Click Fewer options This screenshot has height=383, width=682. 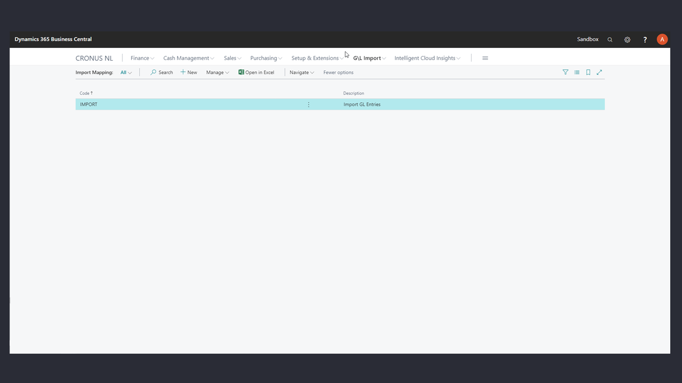tap(338, 72)
